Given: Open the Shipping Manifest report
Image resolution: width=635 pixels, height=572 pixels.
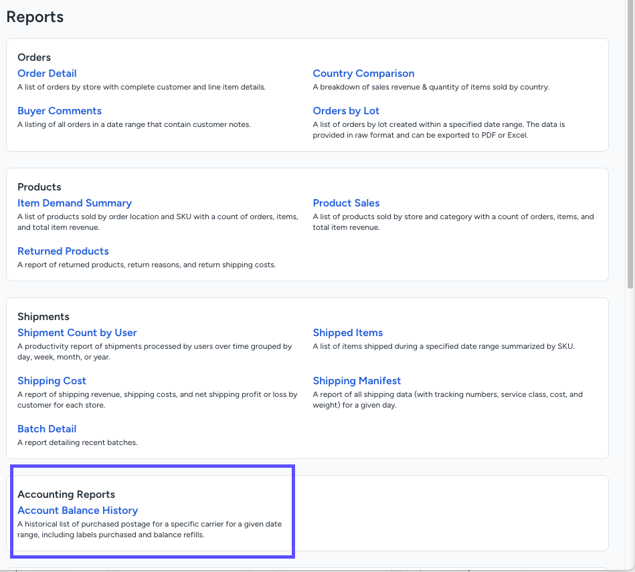Looking at the screenshot, I should tap(357, 381).
